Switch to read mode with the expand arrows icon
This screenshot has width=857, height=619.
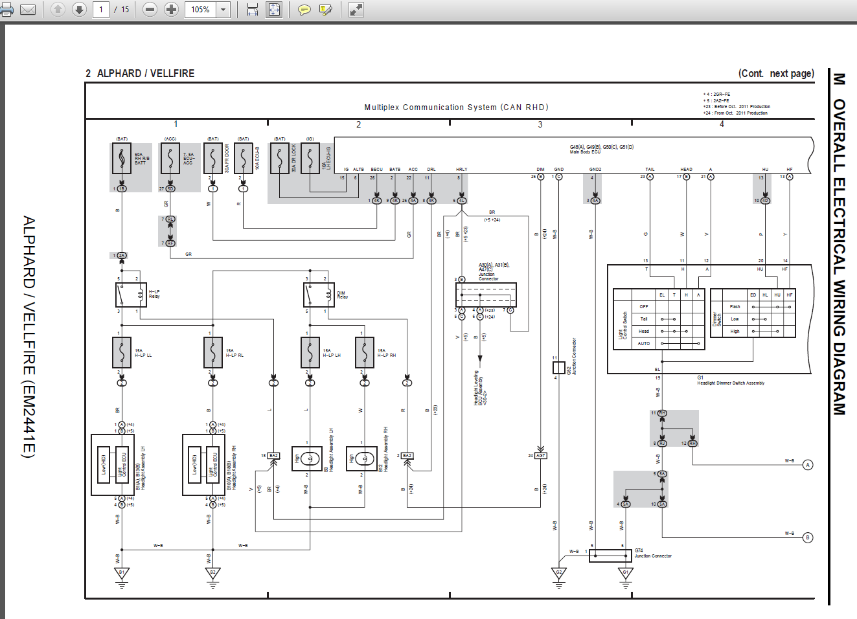(x=356, y=10)
